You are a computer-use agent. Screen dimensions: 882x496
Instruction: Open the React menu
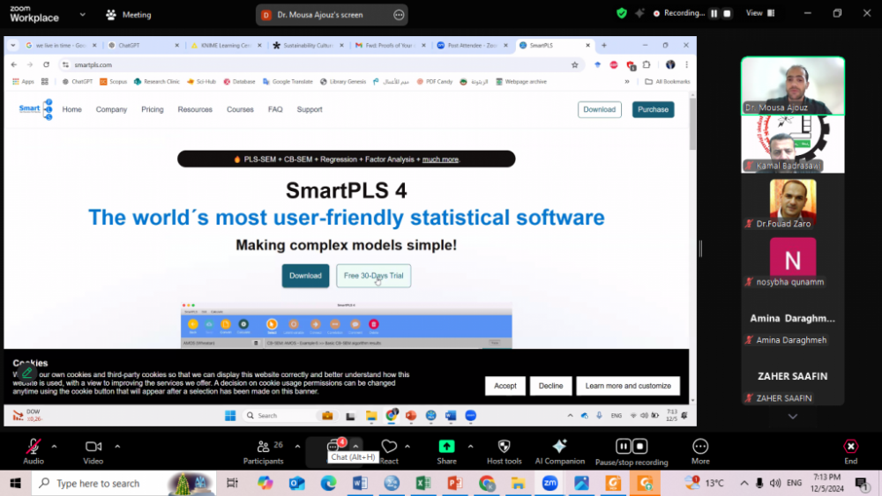pyautogui.click(x=389, y=452)
